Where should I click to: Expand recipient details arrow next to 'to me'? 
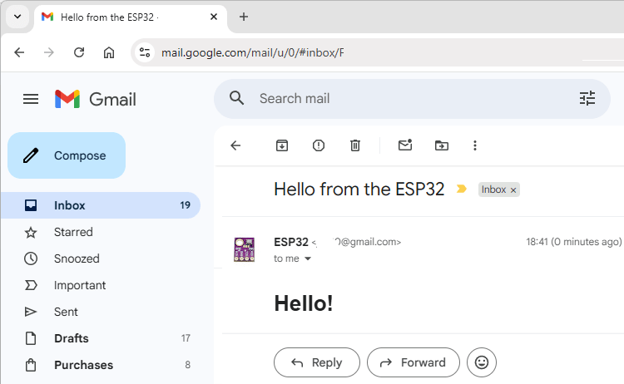(308, 258)
